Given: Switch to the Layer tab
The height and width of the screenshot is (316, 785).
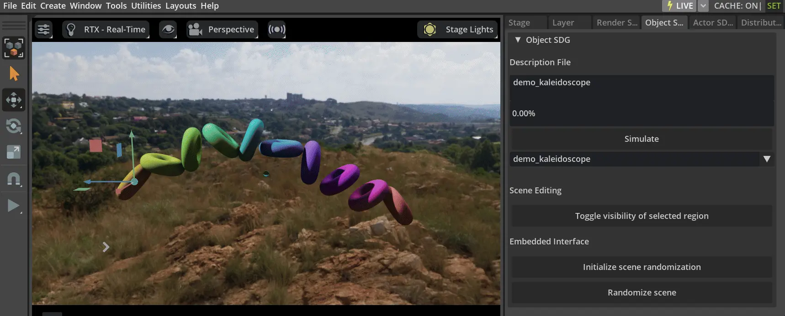Looking at the screenshot, I should click(x=569, y=23).
